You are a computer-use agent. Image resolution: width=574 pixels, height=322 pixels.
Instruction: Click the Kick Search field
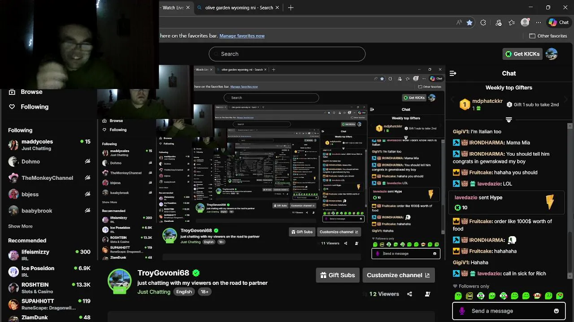(x=287, y=54)
